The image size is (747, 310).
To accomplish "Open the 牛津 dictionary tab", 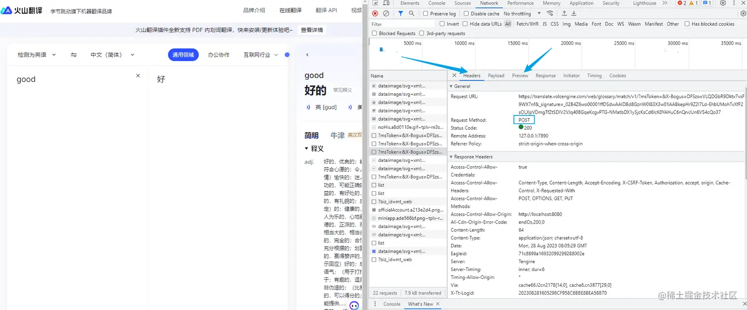I will click(x=337, y=135).
